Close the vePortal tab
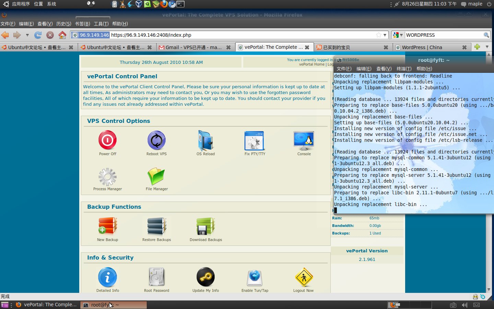This screenshot has height=309, width=494. click(307, 47)
